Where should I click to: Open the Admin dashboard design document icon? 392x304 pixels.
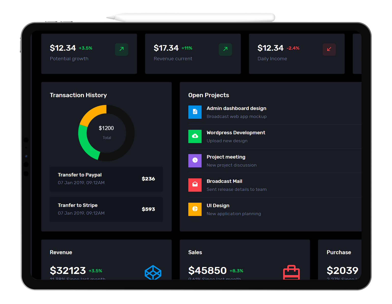[x=195, y=112]
